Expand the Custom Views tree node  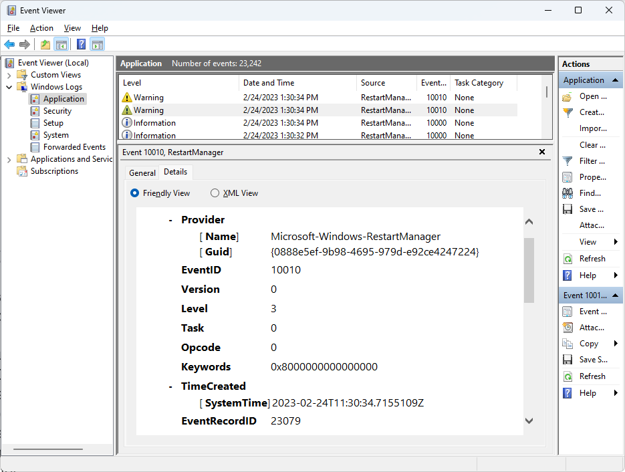point(9,75)
